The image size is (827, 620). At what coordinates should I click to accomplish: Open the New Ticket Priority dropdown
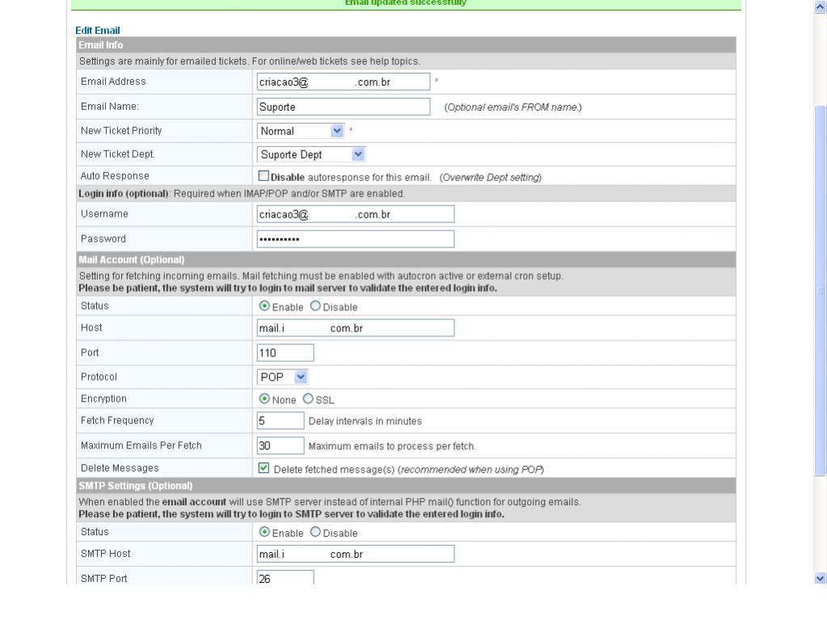pyautogui.click(x=301, y=131)
